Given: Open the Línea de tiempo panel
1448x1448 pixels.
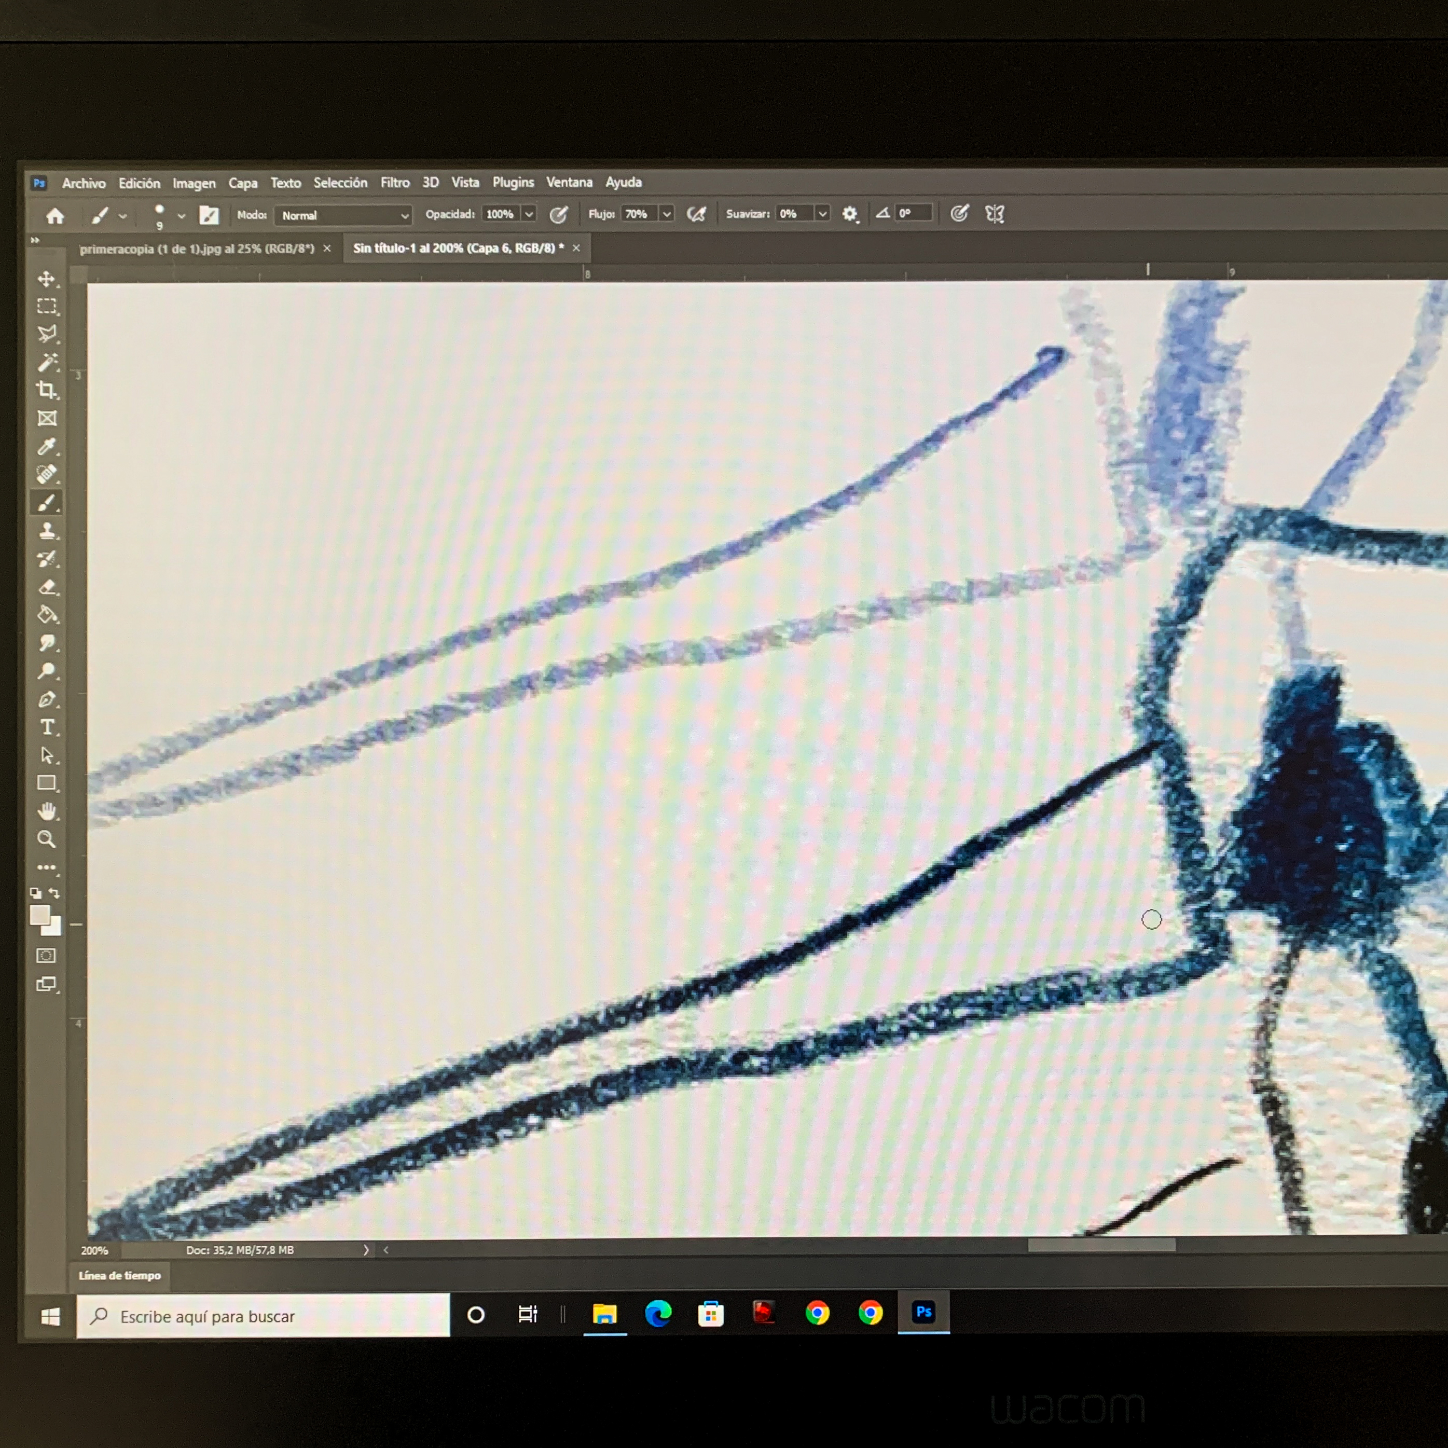Looking at the screenshot, I should (x=120, y=1275).
